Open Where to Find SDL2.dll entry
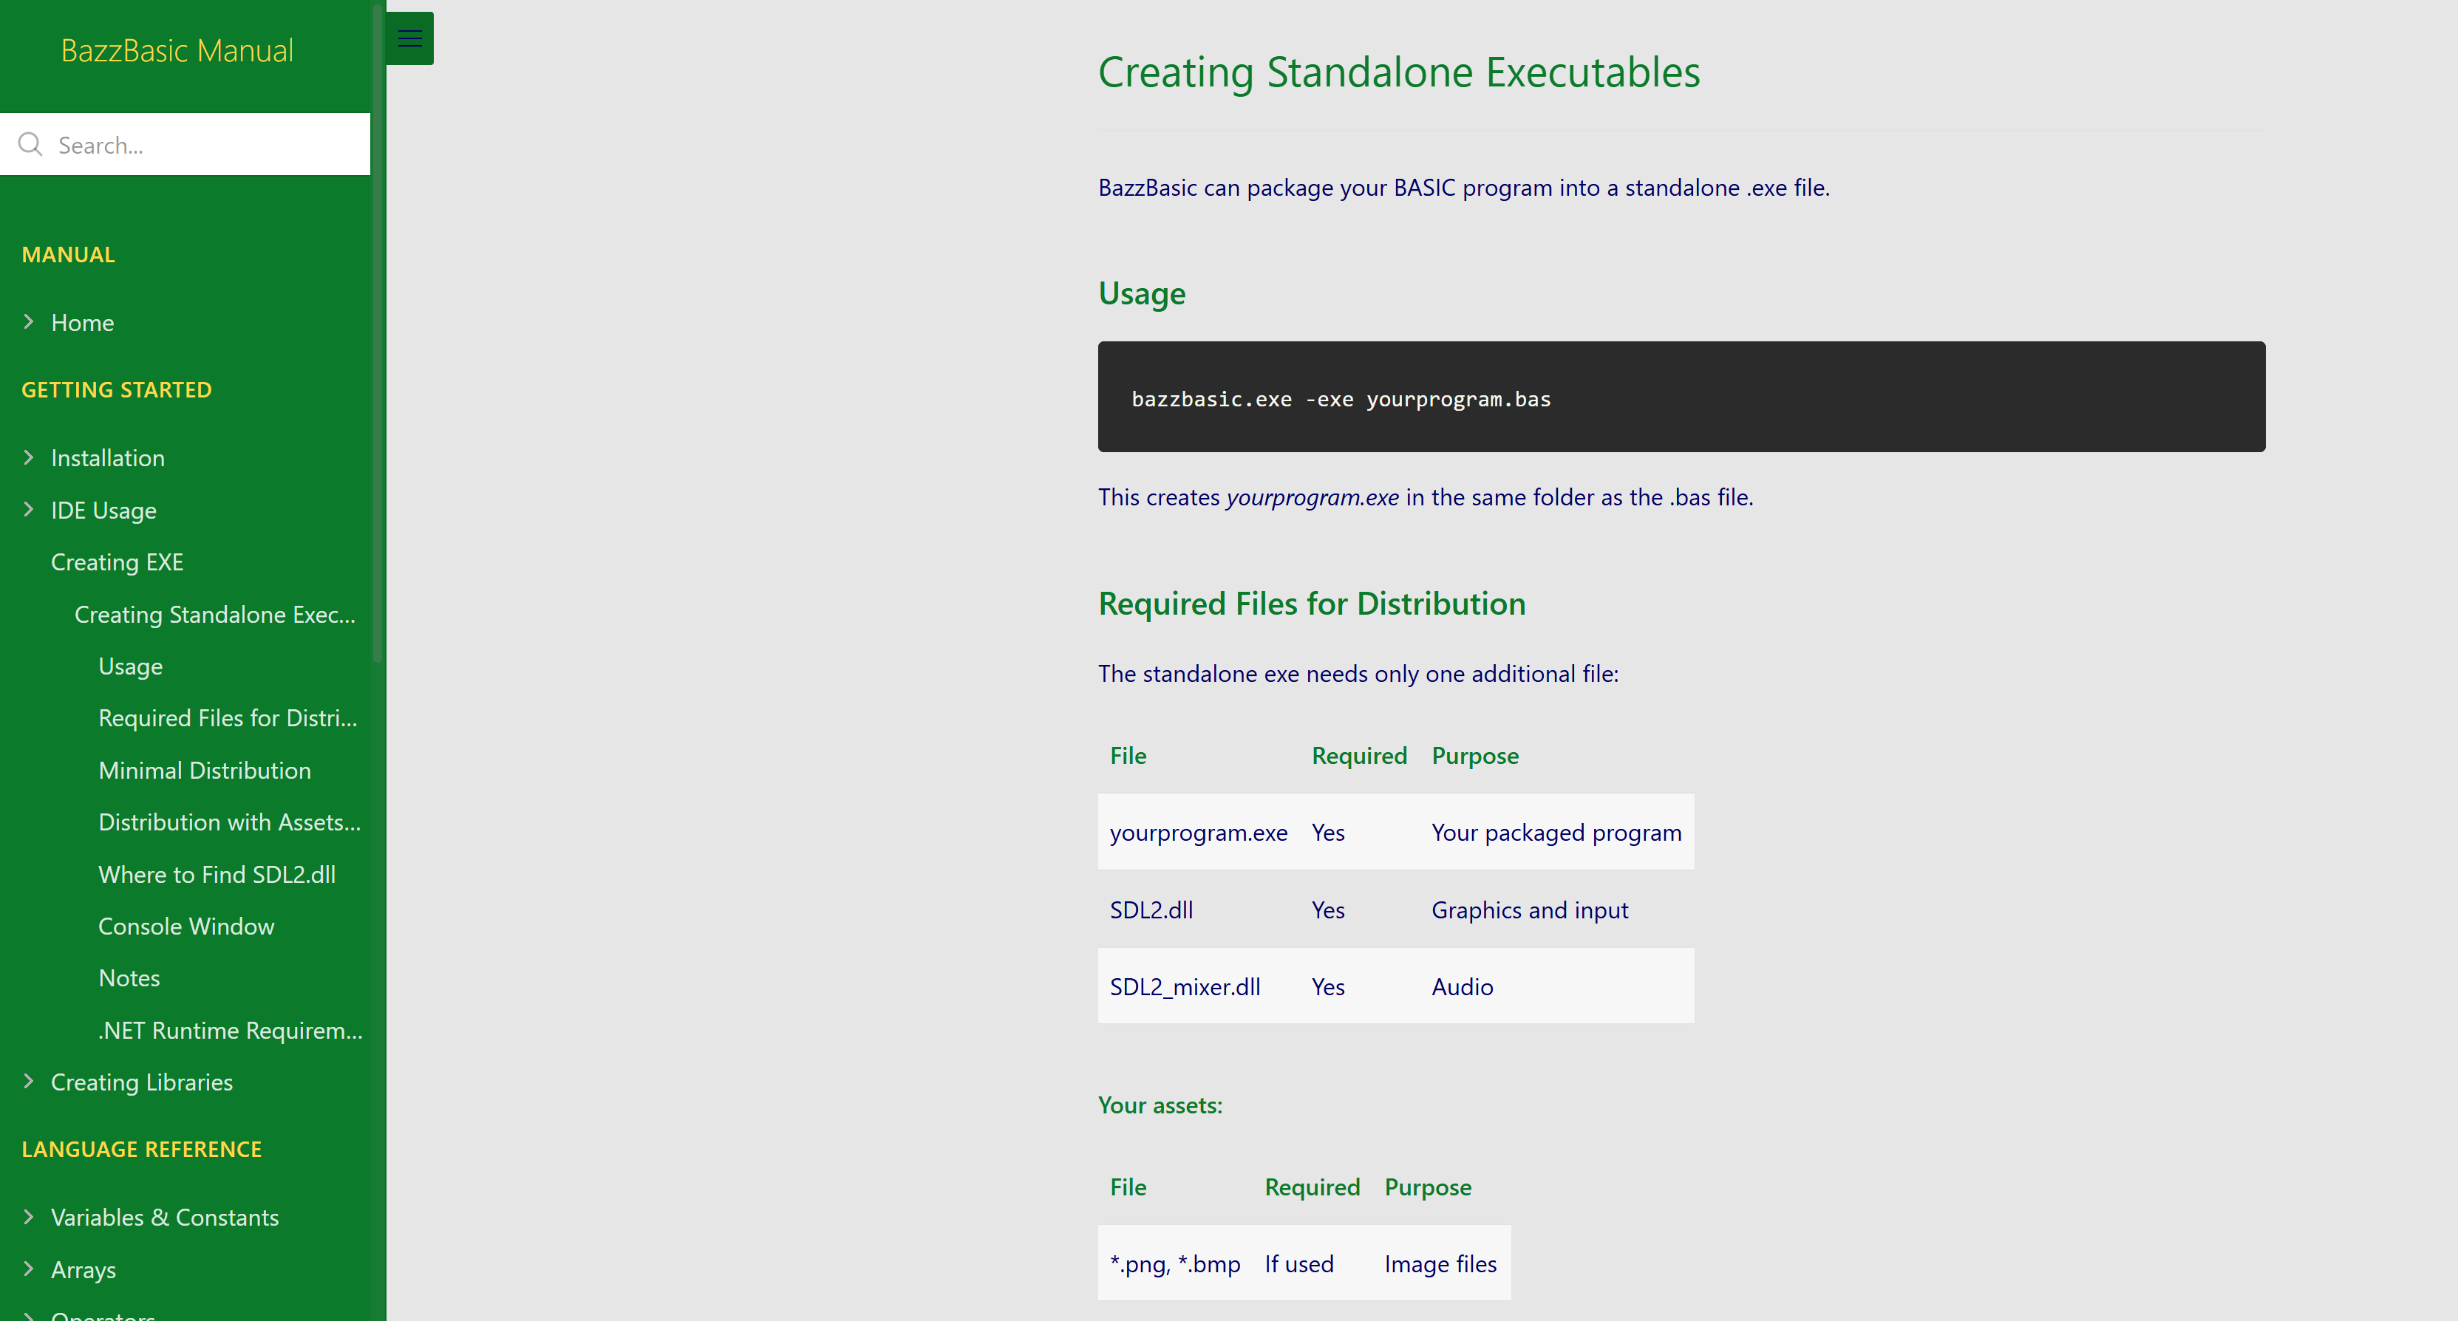Screen dimensions: 2458x1321 (217, 875)
